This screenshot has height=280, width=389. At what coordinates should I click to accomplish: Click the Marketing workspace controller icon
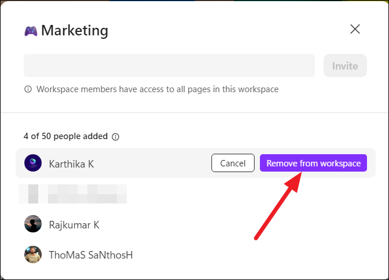point(31,31)
